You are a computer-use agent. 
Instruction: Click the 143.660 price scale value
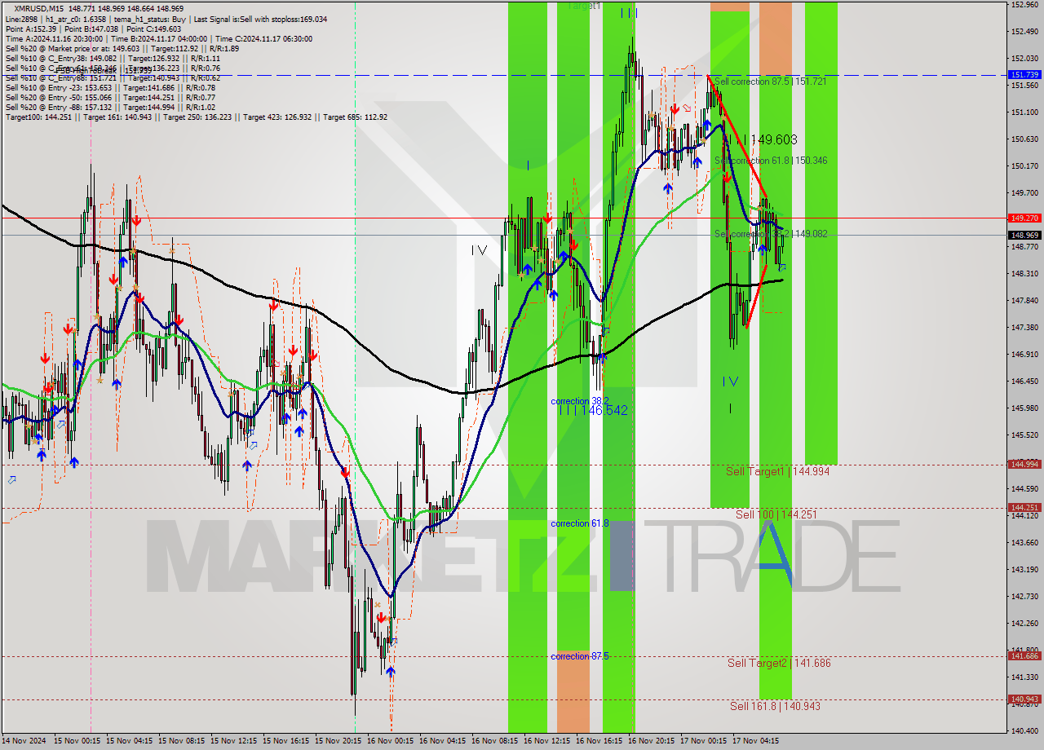coord(1024,543)
